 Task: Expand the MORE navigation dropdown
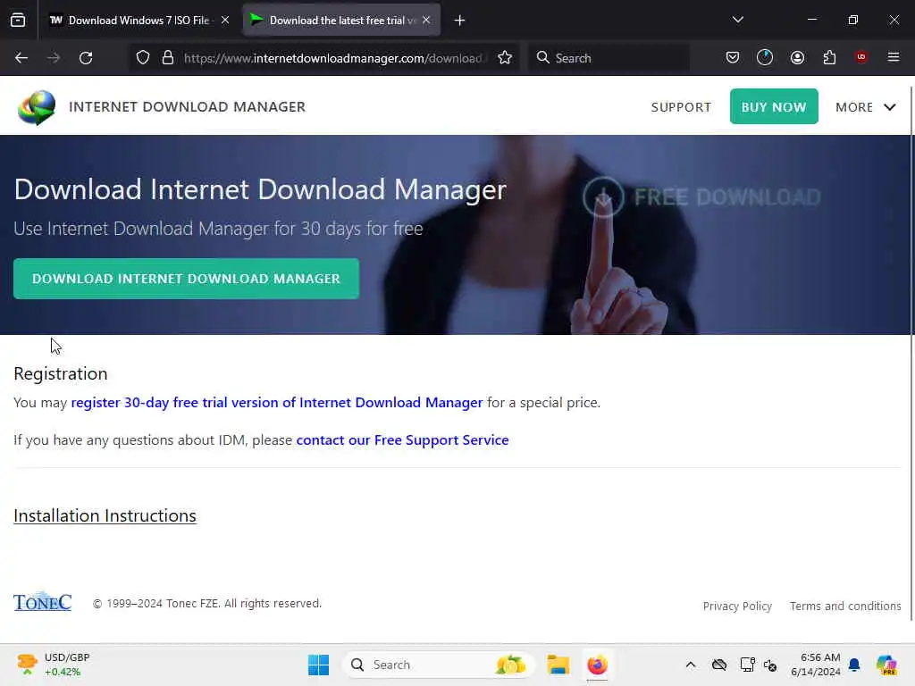(865, 107)
